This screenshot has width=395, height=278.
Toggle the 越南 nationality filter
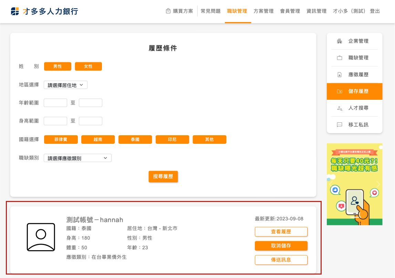98,139
